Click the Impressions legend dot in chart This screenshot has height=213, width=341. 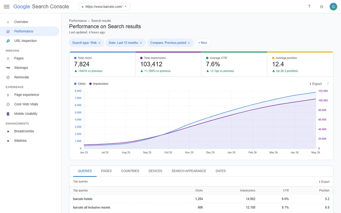coord(90,84)
